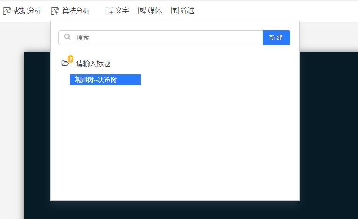Click the 文字 text-add icon
Image resolution: width=358 pixels, height=219 pixels.
[x=109, y=11]
